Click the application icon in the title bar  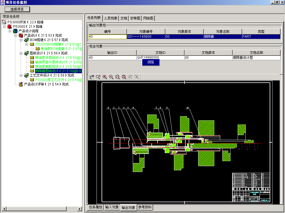pos(3,2)
